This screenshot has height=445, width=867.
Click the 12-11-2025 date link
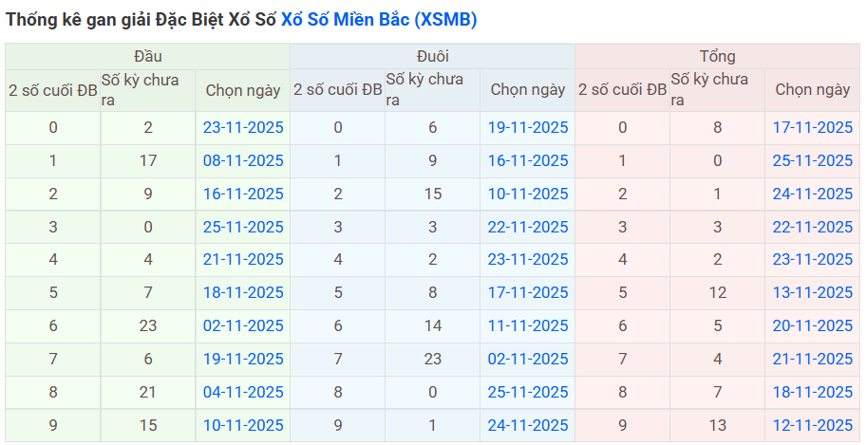coord(812,425)
